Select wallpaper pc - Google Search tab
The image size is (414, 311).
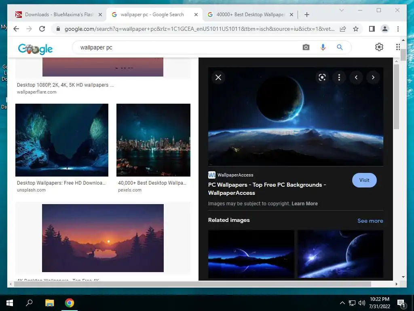154,15
